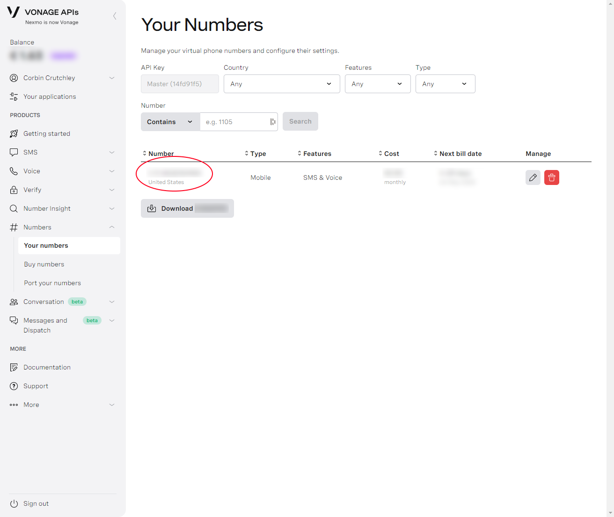This screenshot has height=517, width=614.
Task: Click the number search input field
Action: [x=239, y=122]
